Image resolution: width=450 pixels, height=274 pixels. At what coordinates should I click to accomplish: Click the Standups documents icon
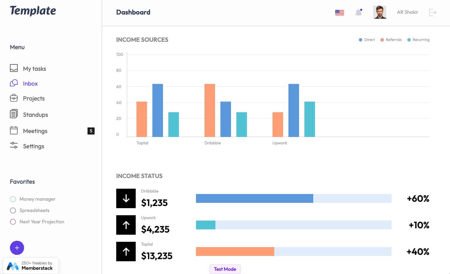(x=14, y=114)
